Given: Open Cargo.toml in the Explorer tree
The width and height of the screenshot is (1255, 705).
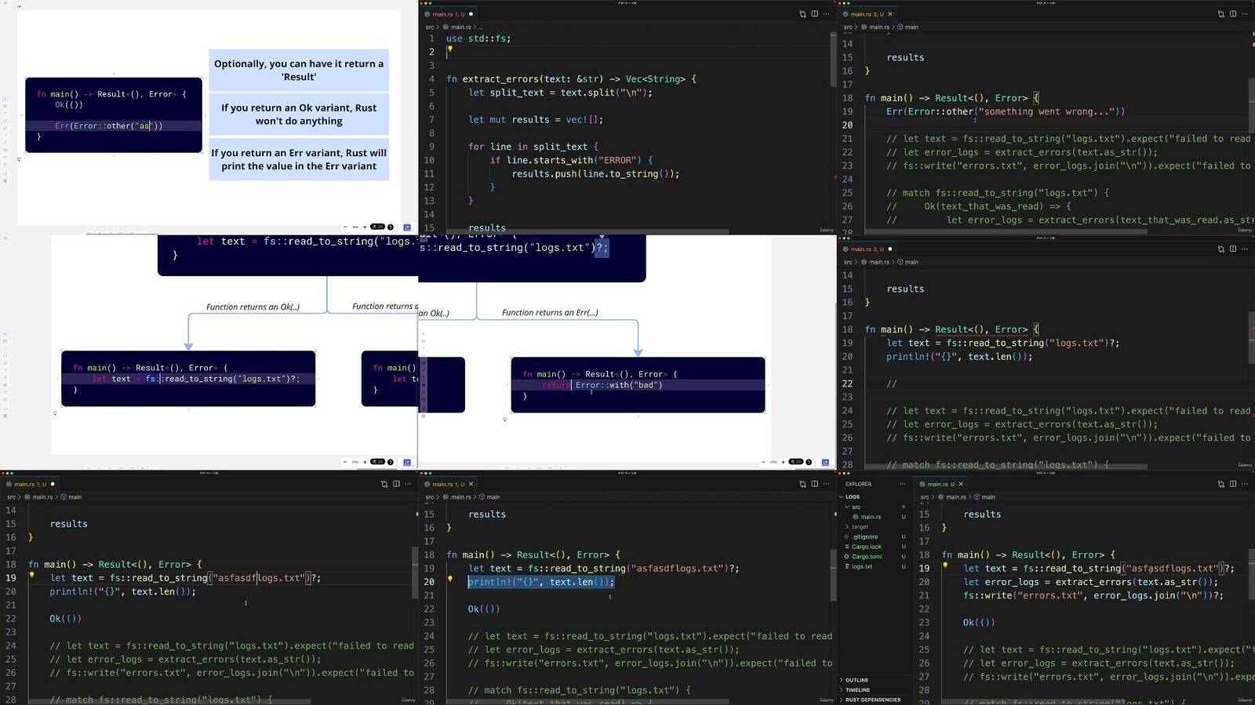Looking at the screenshot, I should [x=867, y=557].
